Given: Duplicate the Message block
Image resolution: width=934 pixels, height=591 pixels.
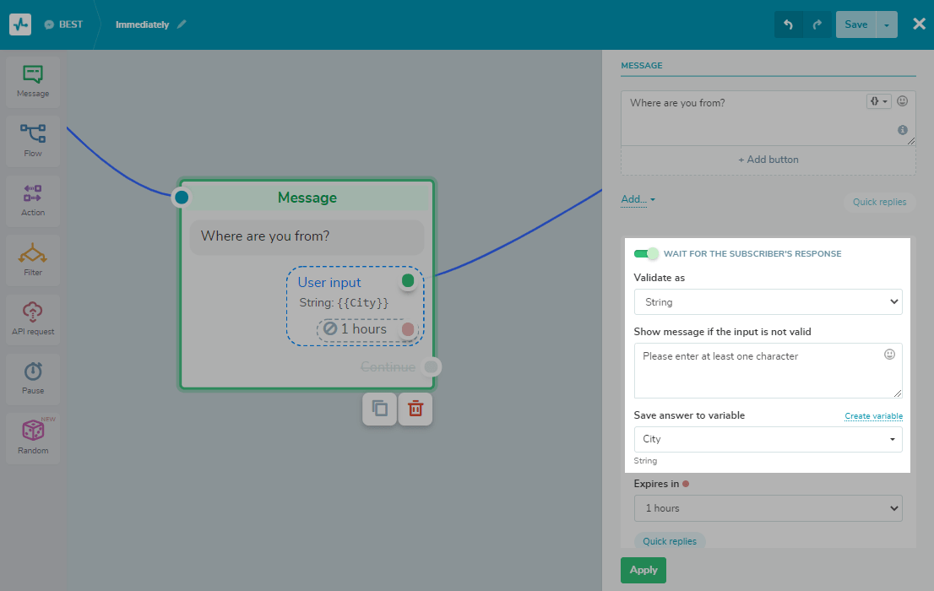Looking at the screenshot, I should (379, 409).
